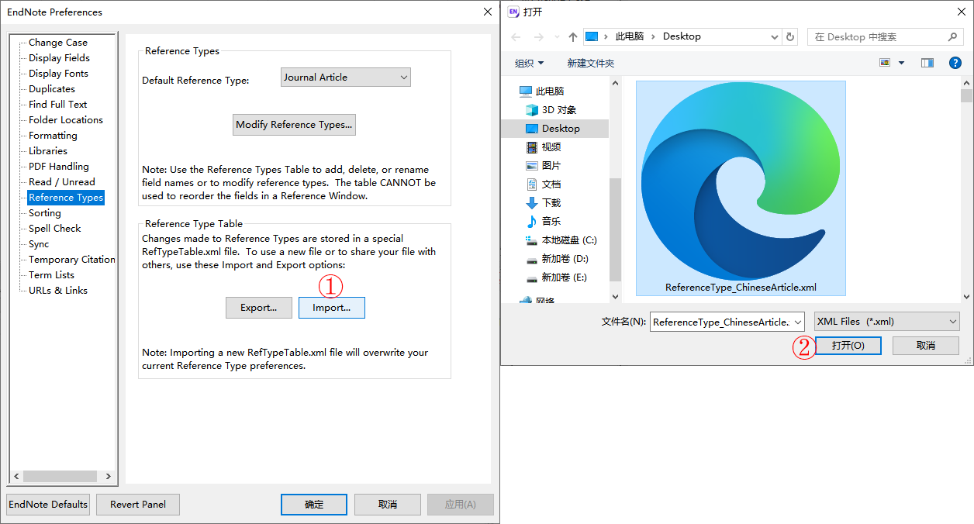Click 新建文件夹 in the toolbar
This screenshot has width=974, height=524.
tap(590, 63)
